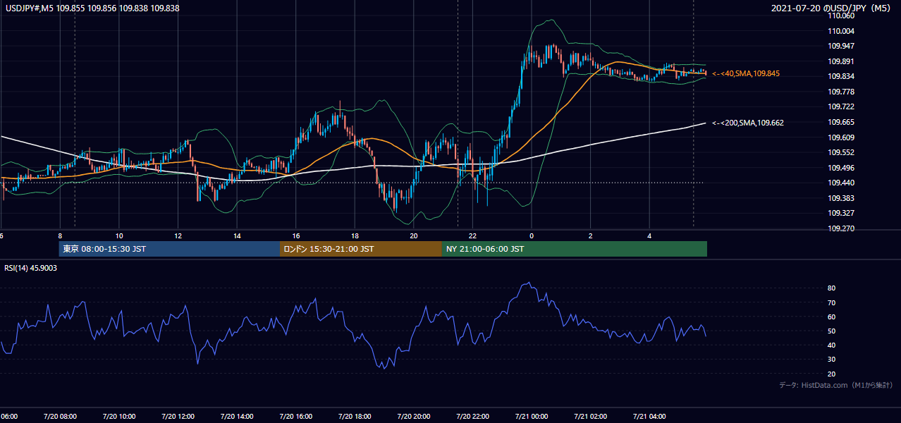Click the 7/20 18:00 bottom timestamp
The height and width of the screenshot is (423, 901).
(355, 417)
